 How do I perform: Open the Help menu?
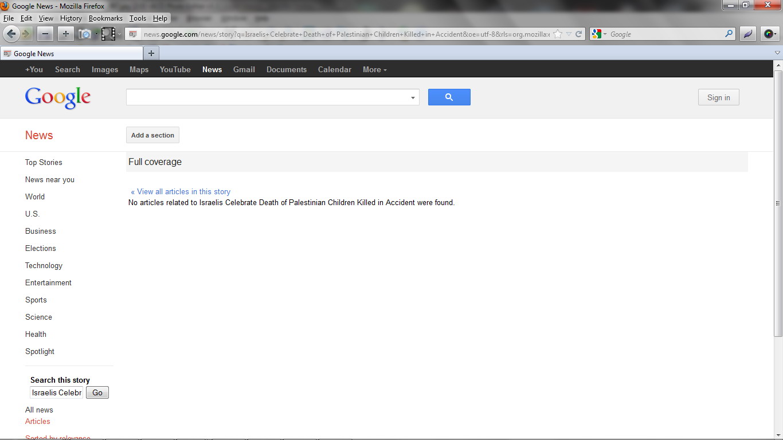point(160,18)
